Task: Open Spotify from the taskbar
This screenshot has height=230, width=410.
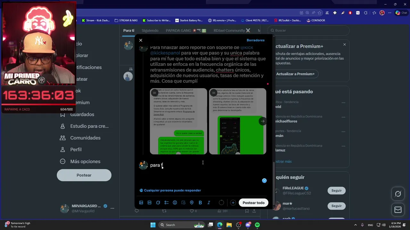Action: tap(257, 225)
